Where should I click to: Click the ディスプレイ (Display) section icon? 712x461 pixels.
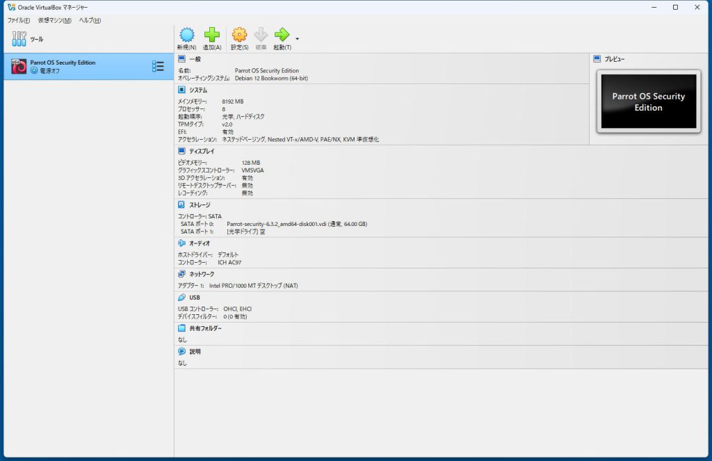181,151
